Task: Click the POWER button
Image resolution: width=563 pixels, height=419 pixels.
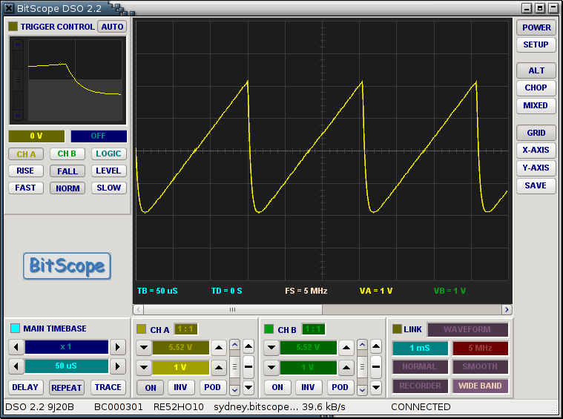Action: 536,27
